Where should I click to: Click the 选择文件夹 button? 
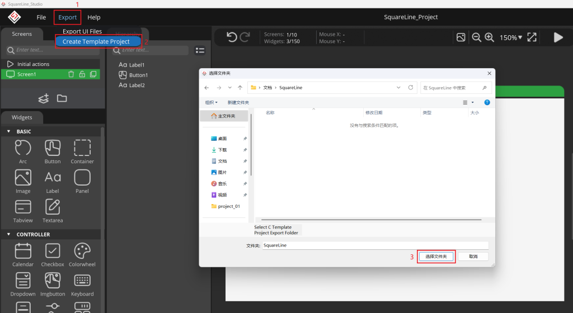pyautogui.click(x=436, y=257)
